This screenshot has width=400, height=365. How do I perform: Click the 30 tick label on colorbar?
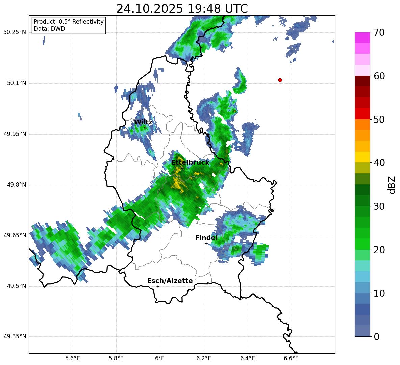point(379,206)
